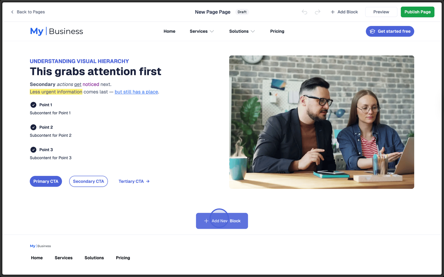Click the checkmark icon beside Point 1

pyautogui.click(x=33, y=105)
